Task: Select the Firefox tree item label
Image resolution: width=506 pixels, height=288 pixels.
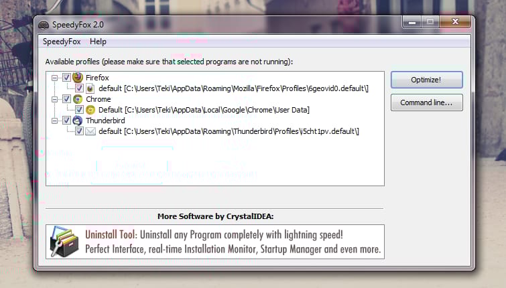Action: (x=97, y=78)
